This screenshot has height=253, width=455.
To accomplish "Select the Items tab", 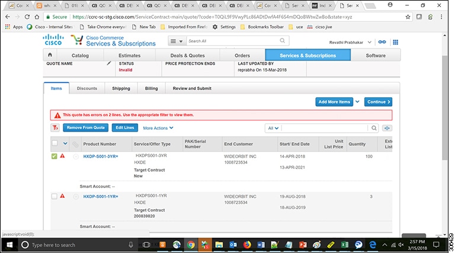I will point(56,88).
